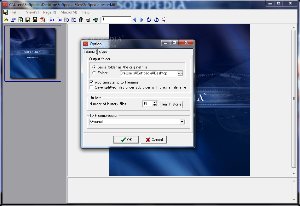Delete the page with the trash can icon

pos(81,20)
